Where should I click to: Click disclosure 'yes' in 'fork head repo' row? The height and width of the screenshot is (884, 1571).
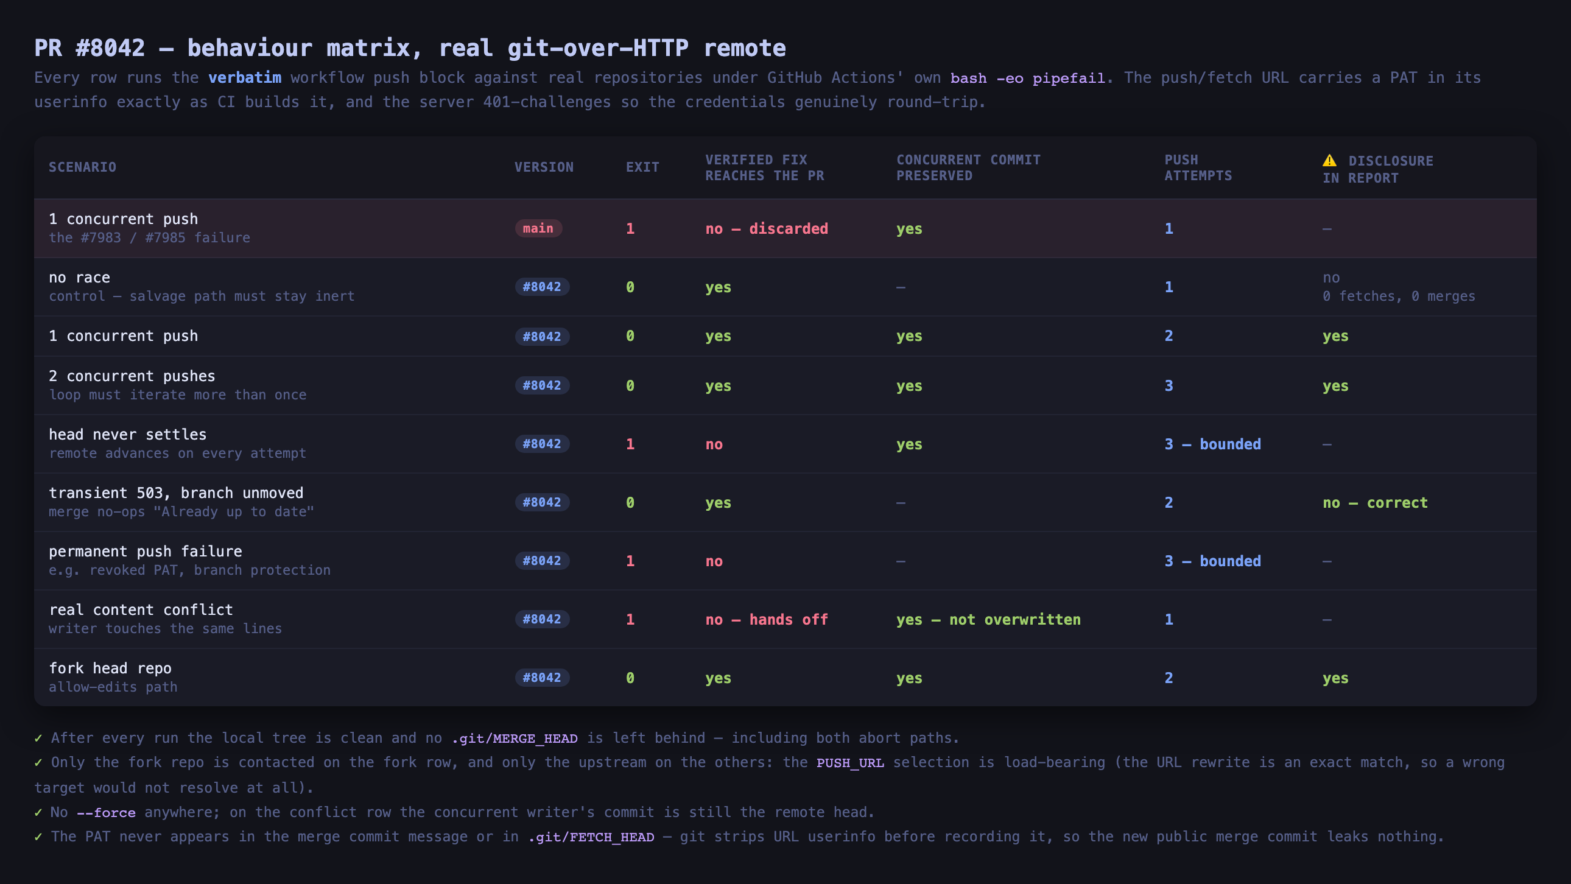tap(1335, 679)
